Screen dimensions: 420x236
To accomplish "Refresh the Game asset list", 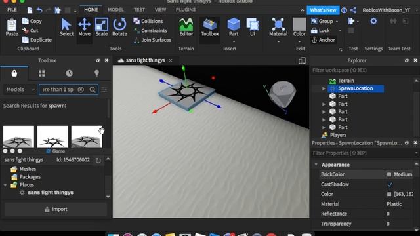I will [98, 160].
